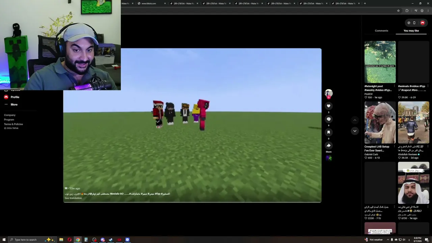Image resolution: width=432 pixels, height=243 pixels.
Task: Open the Hot weather taskbar widget
Action: coord(374,240)
